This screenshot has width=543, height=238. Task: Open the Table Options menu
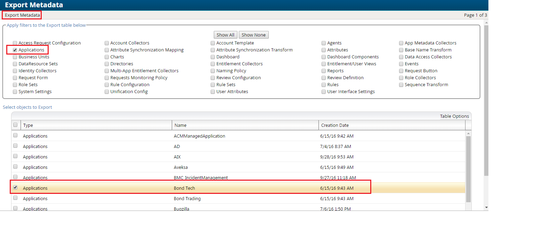[x=454, y=116]
